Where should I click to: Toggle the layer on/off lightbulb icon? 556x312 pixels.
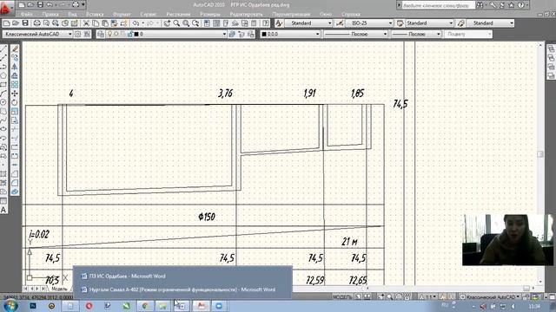coord(109,35)
